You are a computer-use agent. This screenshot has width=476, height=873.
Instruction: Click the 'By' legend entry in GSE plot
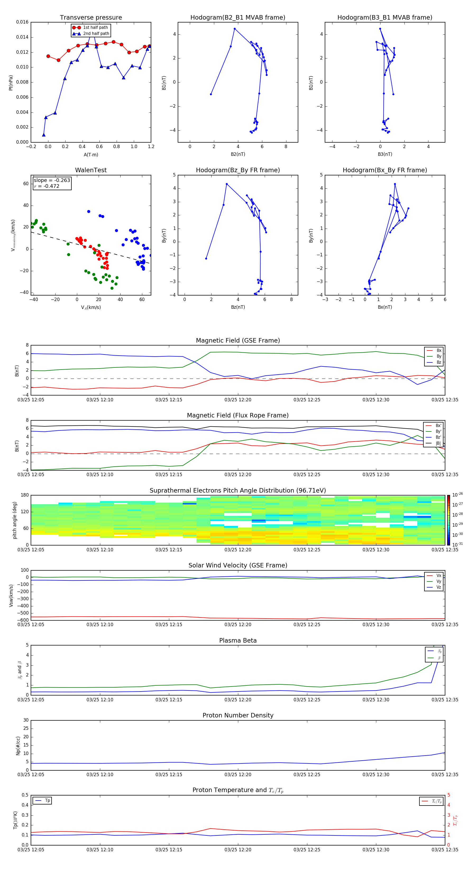click(x=434, y=356)
